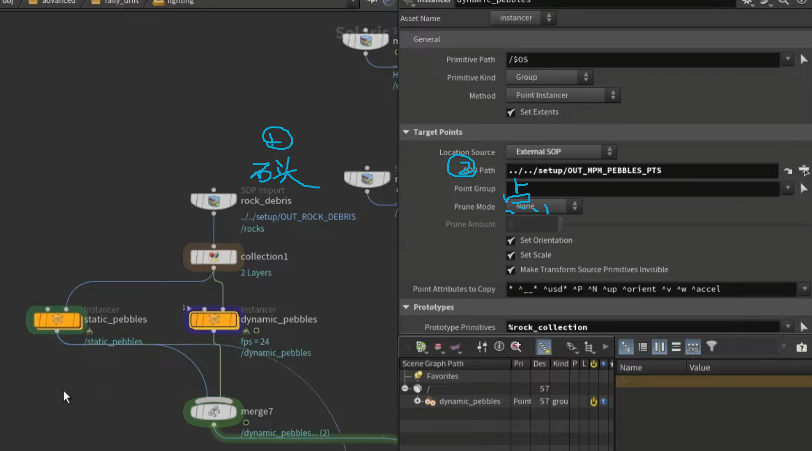This screenshot has height=451, width=812.
Task: Open Primitive Kind dropdown
Action: [x=550, y=77]
